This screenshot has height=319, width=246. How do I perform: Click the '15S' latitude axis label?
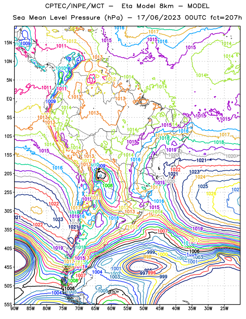[x=8, y=155]
